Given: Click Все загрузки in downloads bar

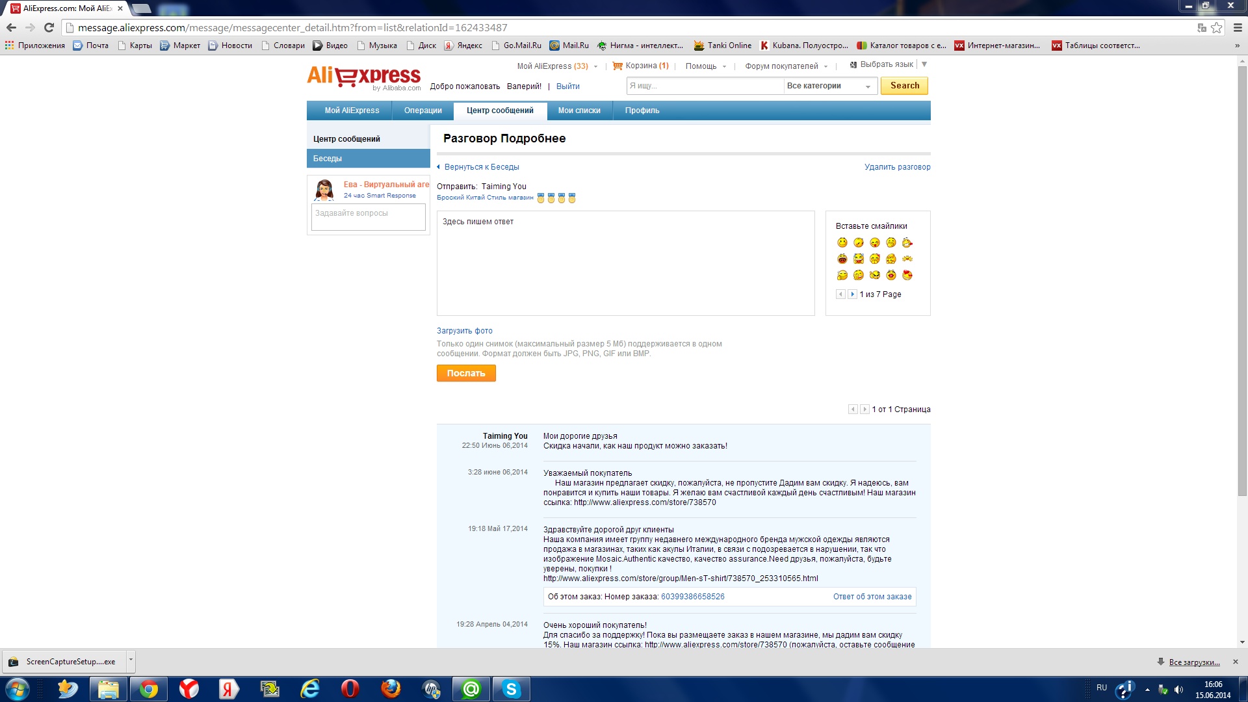Looking at the screenshot, I should (x=1194, y=662).
